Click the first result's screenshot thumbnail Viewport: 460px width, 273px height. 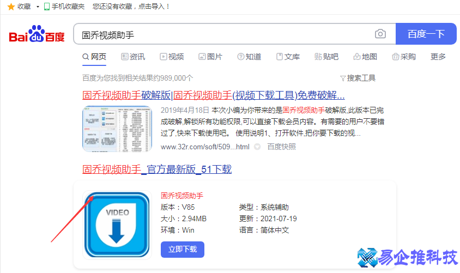[x=117, y=129]
